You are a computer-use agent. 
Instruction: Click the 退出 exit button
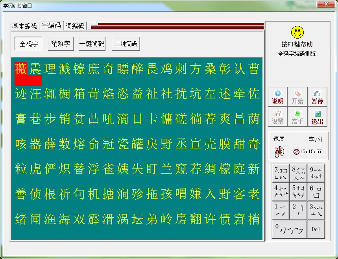pyautogui.click(x=317, y=117)
